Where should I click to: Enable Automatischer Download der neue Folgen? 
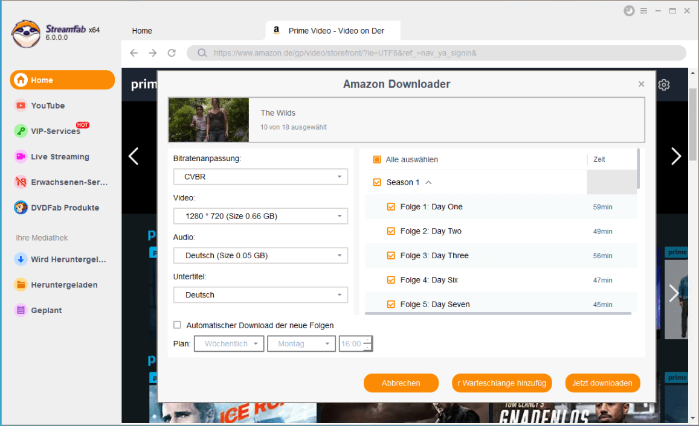[178, 325]
